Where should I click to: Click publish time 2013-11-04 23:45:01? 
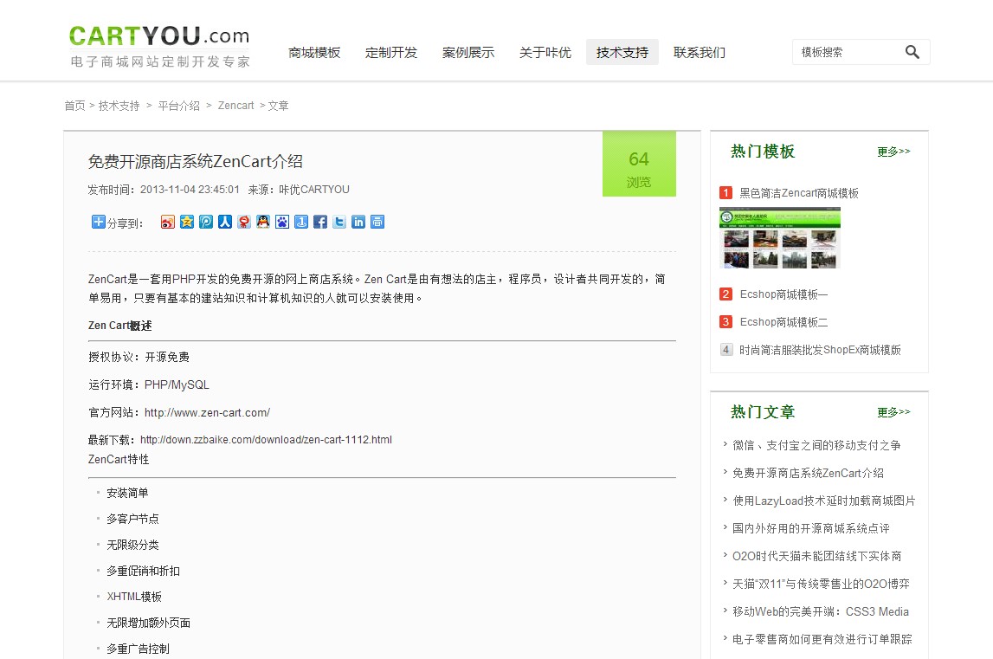[190, 190]
